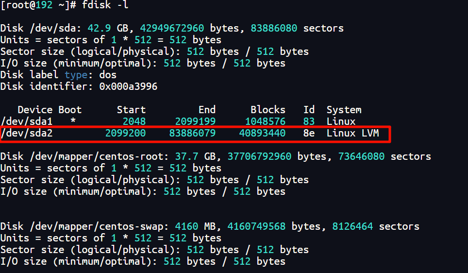Click the Linux LVM system label

[352, 133]
